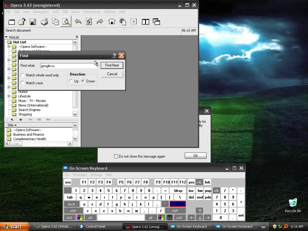Click the up arrow key on On-Screen Keyboard
Screen dimensions: 308x231
(200, 211)
